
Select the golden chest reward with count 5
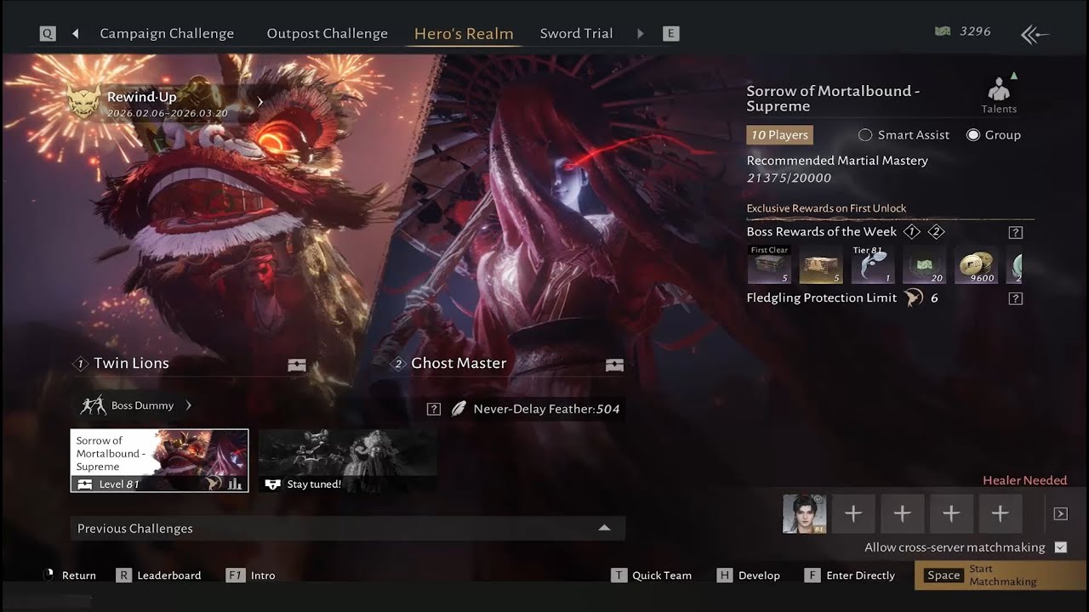pyautogui.click(x=821, y=264)
